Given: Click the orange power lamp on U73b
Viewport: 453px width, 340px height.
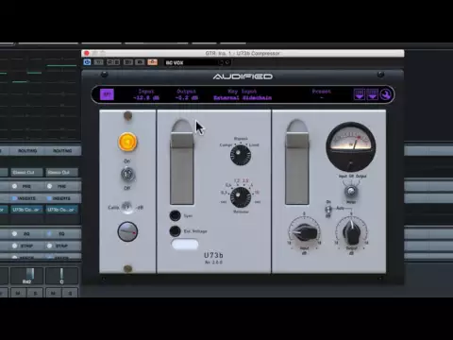Looking at the screenshot, I should point(127,142).
